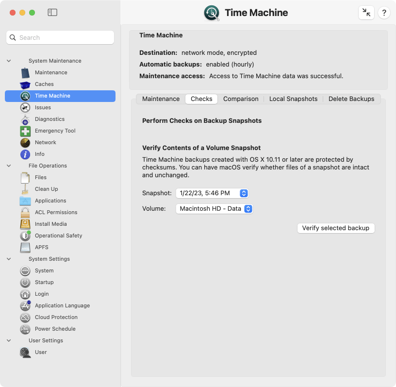Open the Login house icon

coord(25,294)
